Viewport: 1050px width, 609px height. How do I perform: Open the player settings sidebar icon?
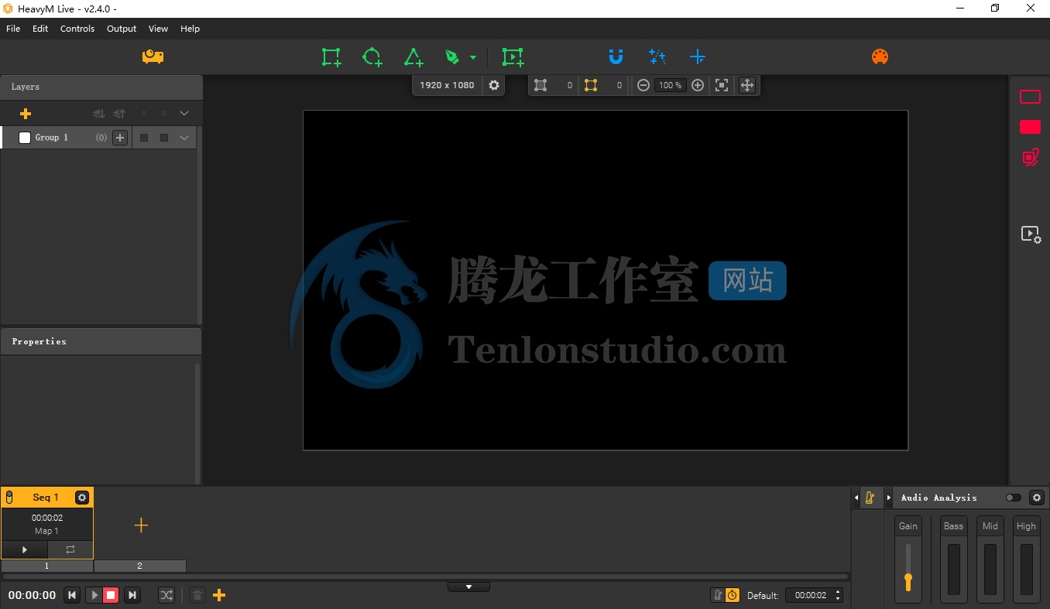(1031, 234)
